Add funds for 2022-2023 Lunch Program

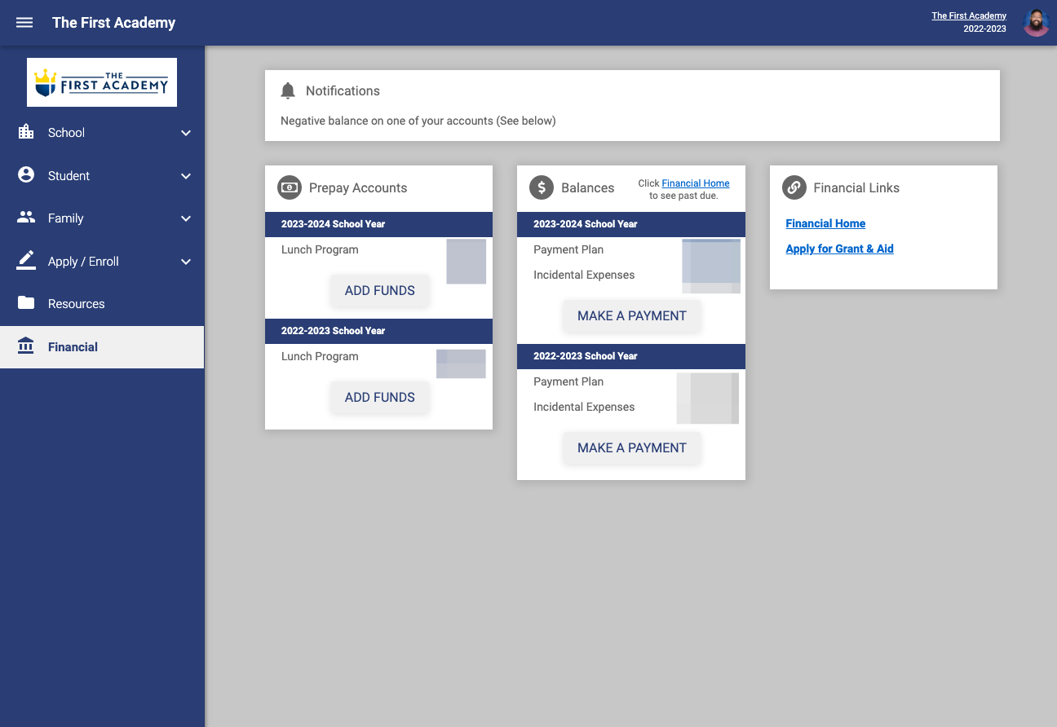coord(379,398)
